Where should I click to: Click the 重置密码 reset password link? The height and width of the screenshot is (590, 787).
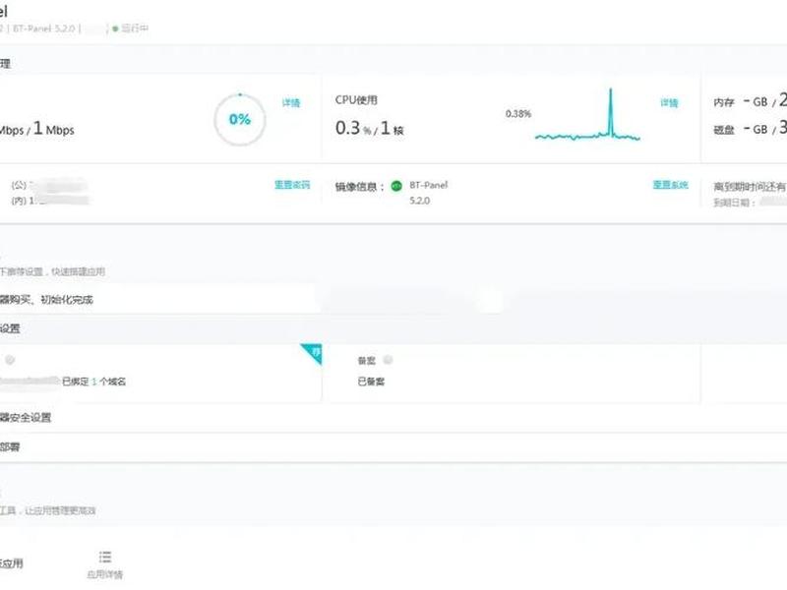tap(292, 185)
